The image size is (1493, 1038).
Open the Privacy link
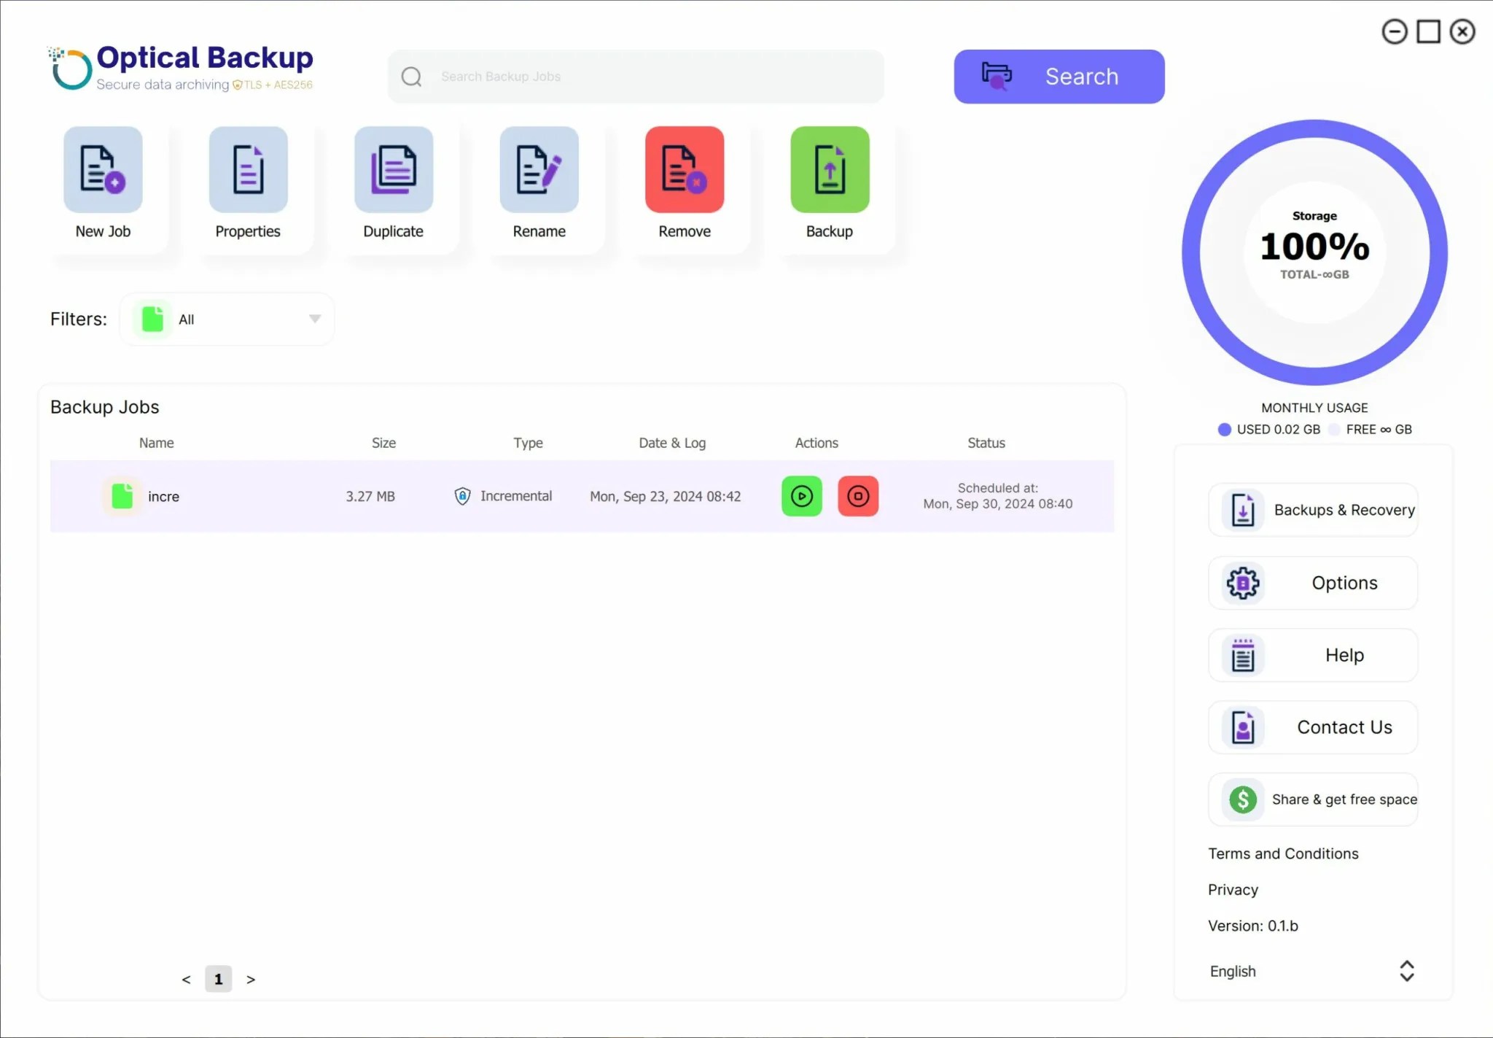click(x=1233, y=889)
